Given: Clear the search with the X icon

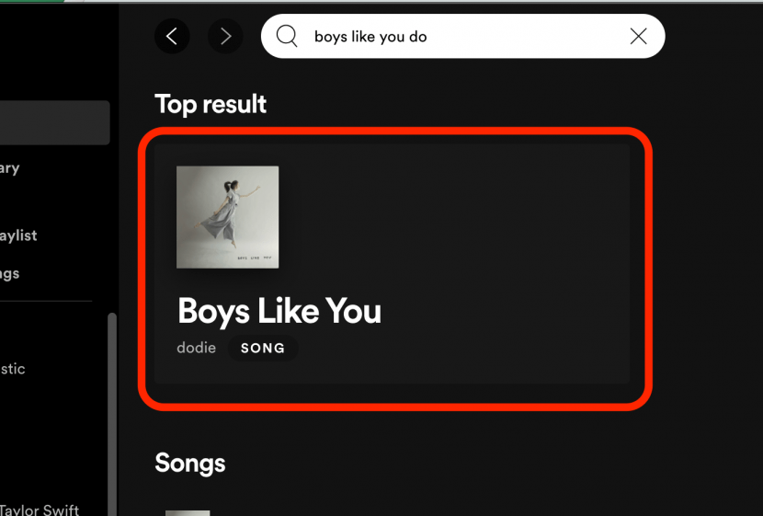Looking at the screenshot, I should click(638, 37).
